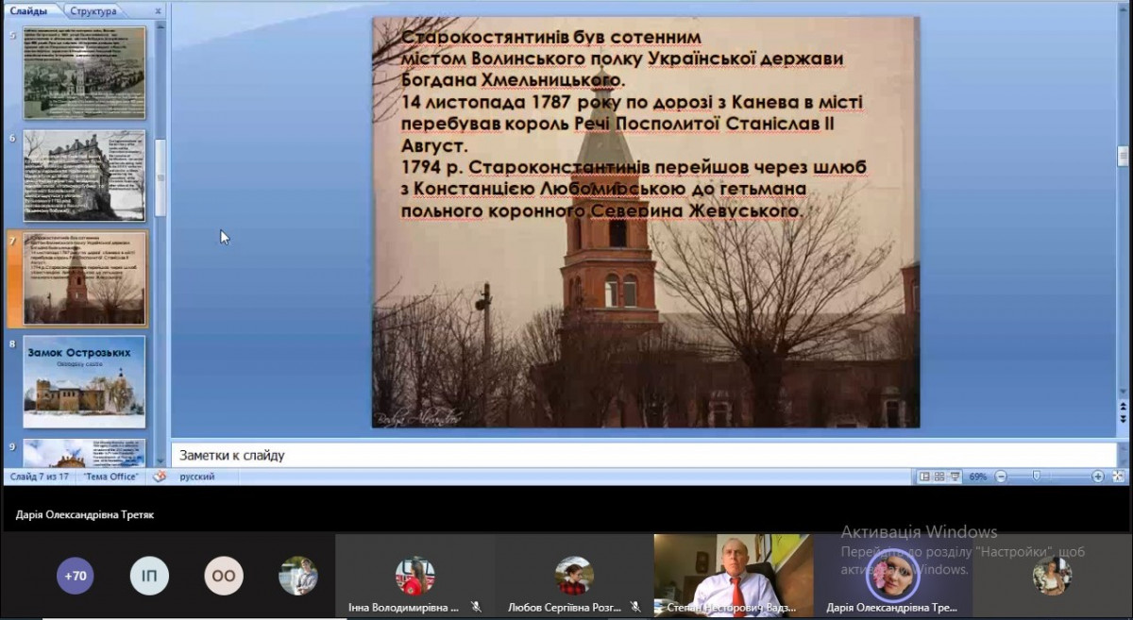
Task: Click zoom out minus button
Action: tap(1001, 478)
